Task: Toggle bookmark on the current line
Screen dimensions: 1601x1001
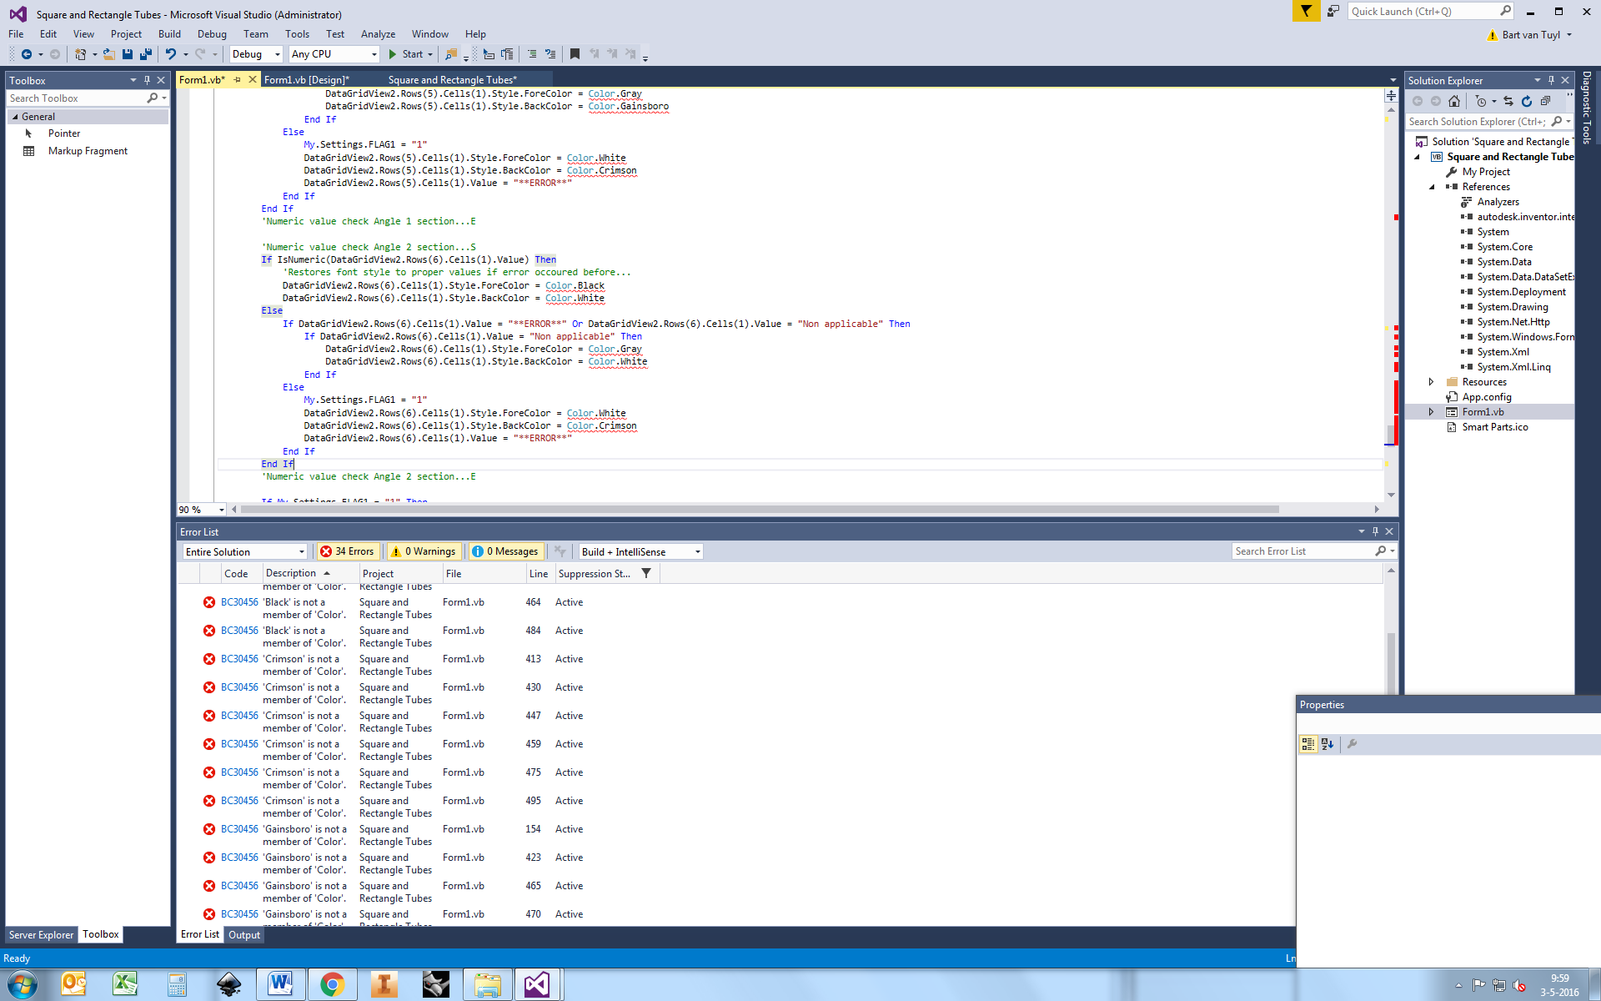Action: pos(575,54)
